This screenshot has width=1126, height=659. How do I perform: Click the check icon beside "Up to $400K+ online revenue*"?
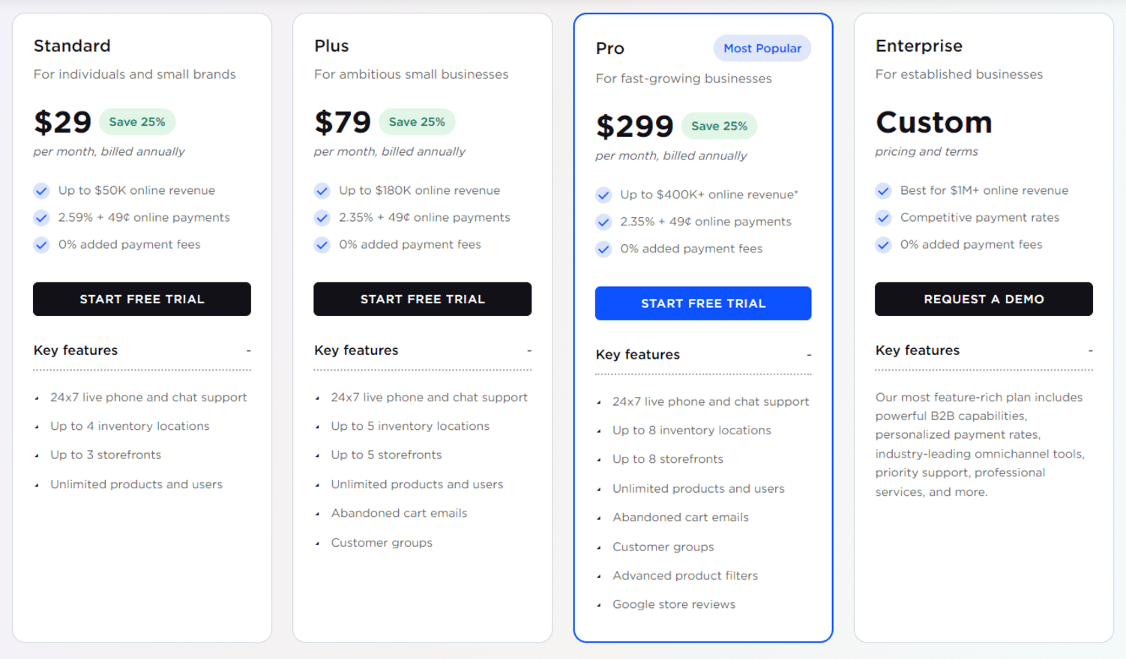tap(603, 195)
